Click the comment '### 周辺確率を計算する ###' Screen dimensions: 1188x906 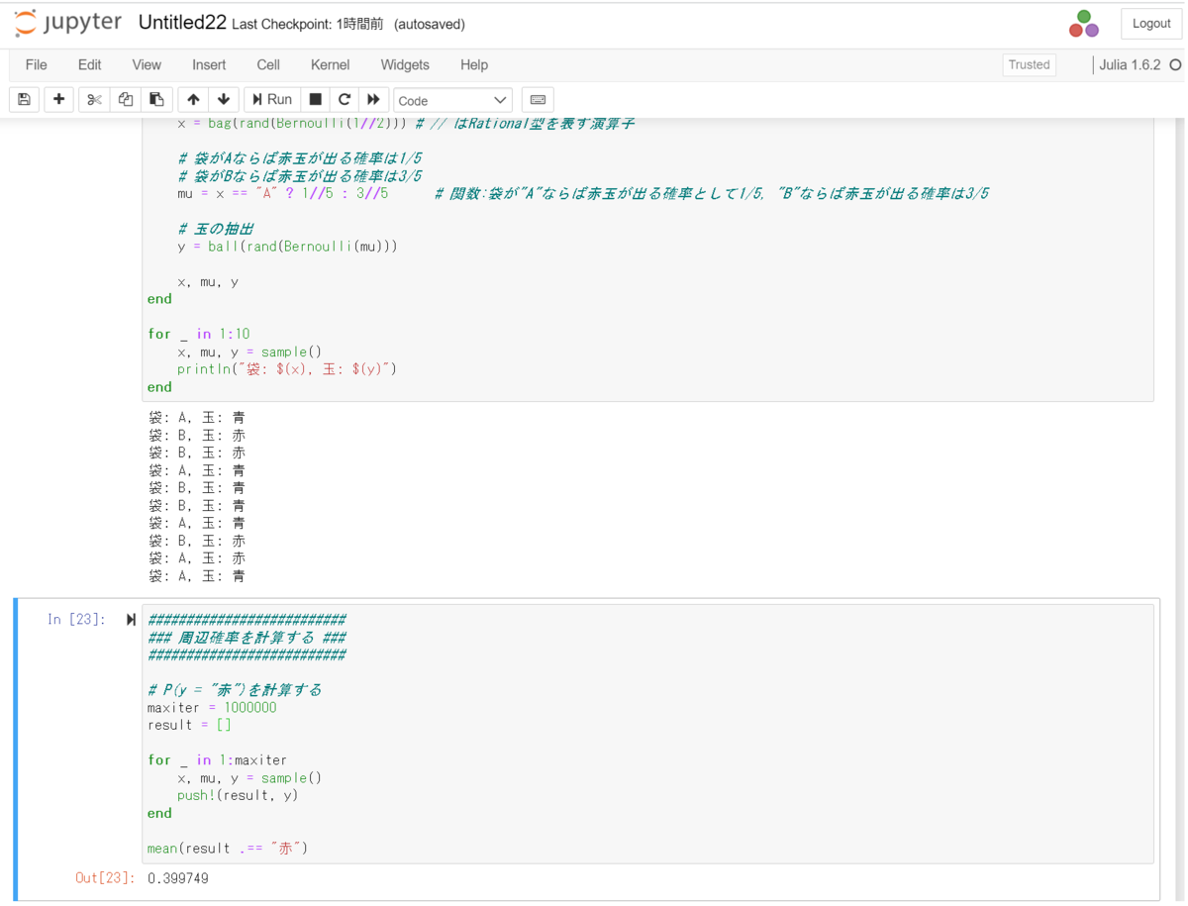click(x=247, y=638)
